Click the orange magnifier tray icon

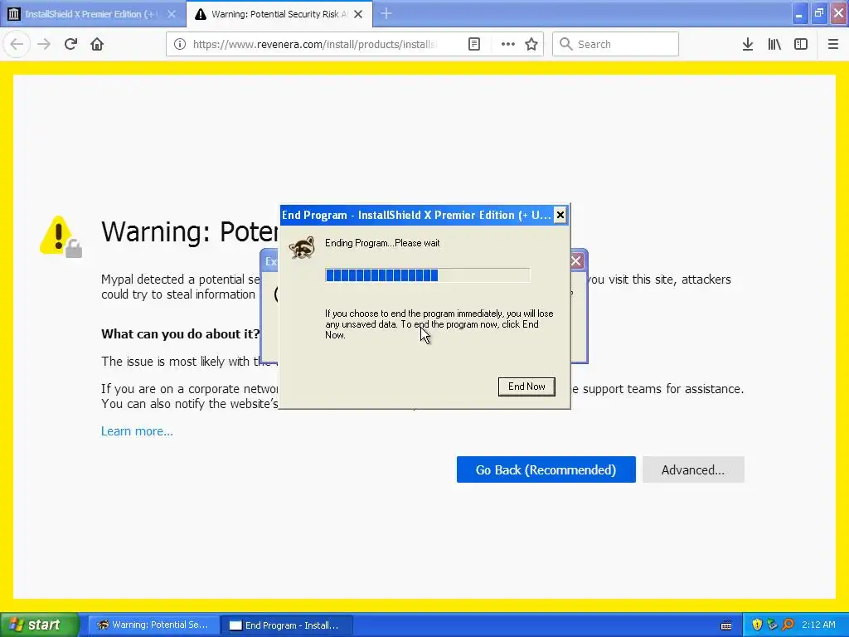pos(788,625)
